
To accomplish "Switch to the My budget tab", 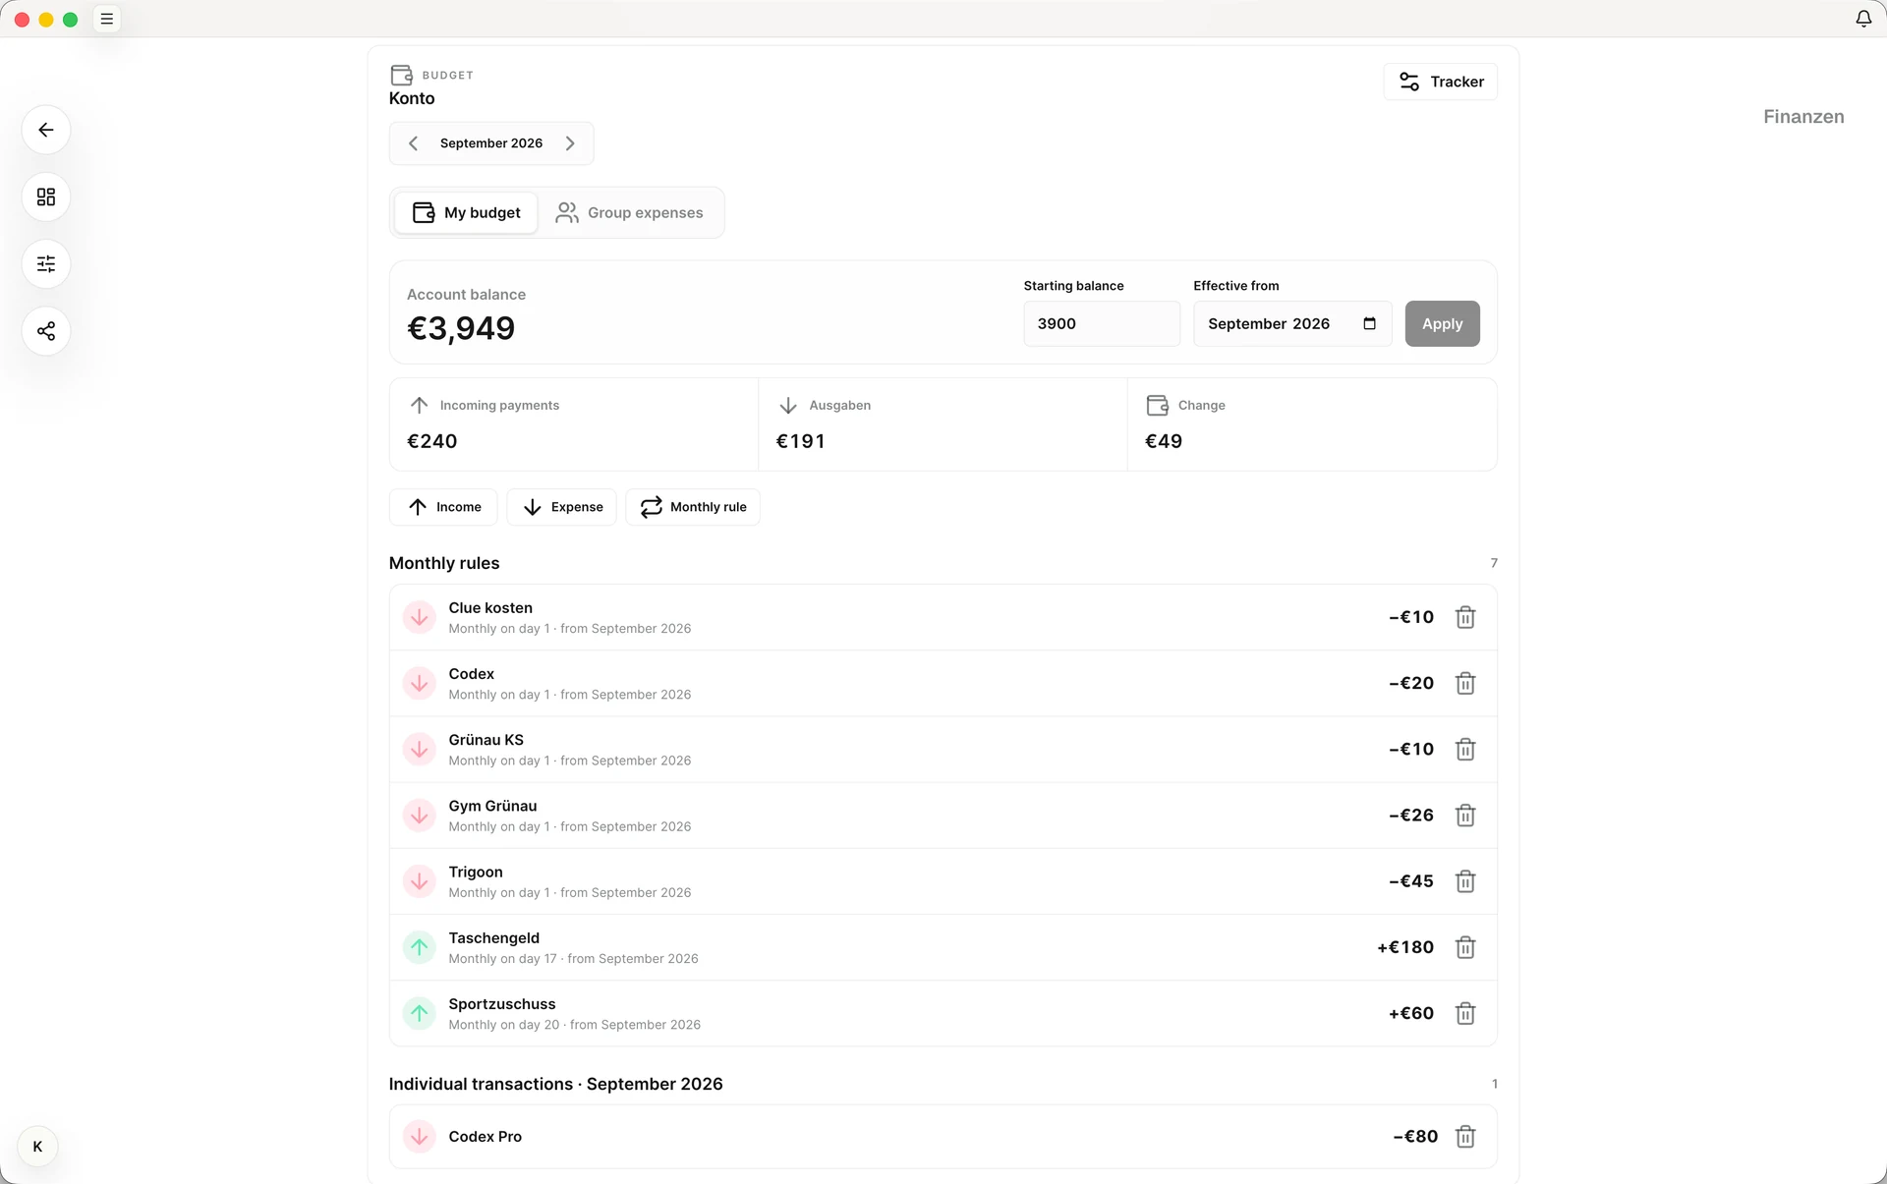I will click(x=466, y=212).
